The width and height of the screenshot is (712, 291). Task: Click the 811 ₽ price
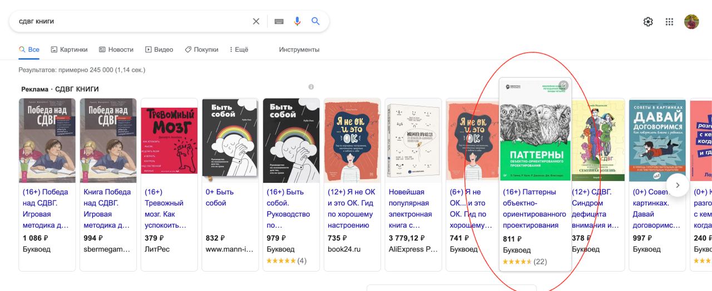pyautogui.click(x=512, y=239)
